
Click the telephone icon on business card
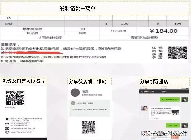[x=7, y=124]
